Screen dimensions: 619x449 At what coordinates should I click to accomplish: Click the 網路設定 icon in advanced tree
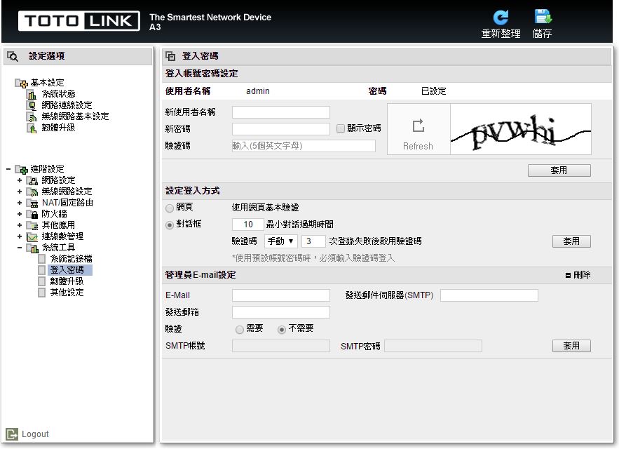pos(32,180)
